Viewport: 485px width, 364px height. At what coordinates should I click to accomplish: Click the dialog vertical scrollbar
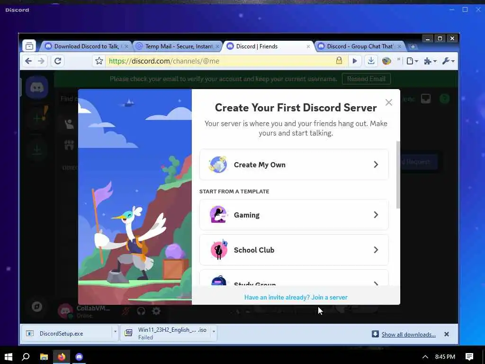point(398,174)
